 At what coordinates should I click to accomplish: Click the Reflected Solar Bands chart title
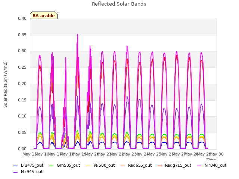pos(119,4)
